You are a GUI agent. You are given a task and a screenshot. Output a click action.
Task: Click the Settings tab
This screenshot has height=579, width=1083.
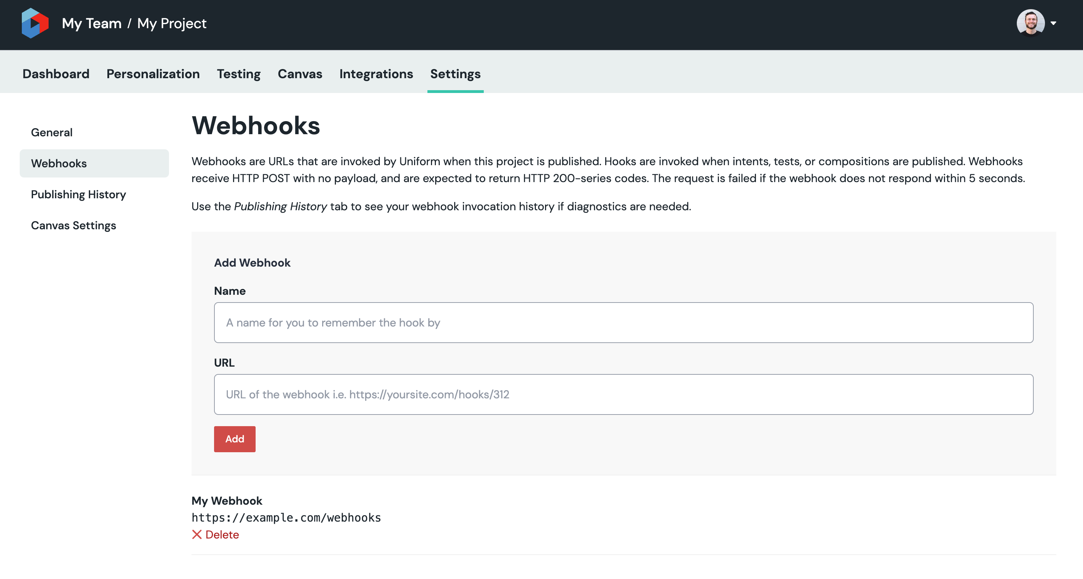coord(455,74)
